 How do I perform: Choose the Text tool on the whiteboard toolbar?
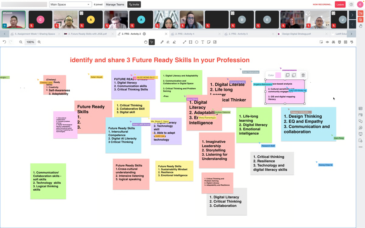tap(203, 42)
